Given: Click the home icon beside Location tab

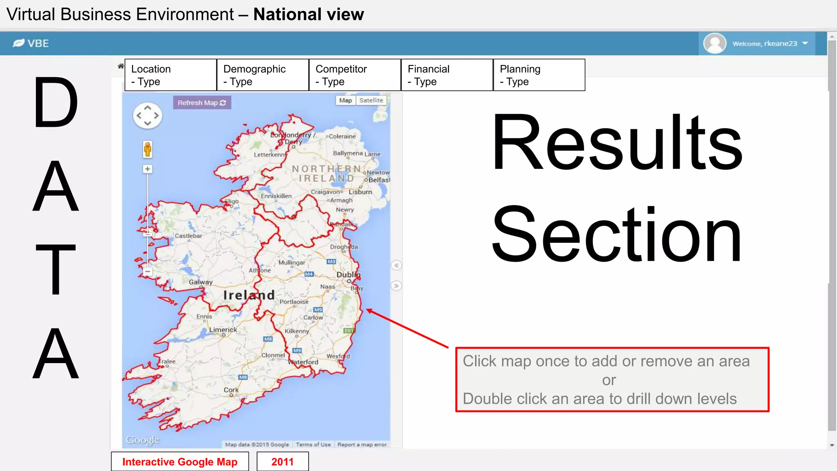Looking at the screenshot, I should (121, 66).
